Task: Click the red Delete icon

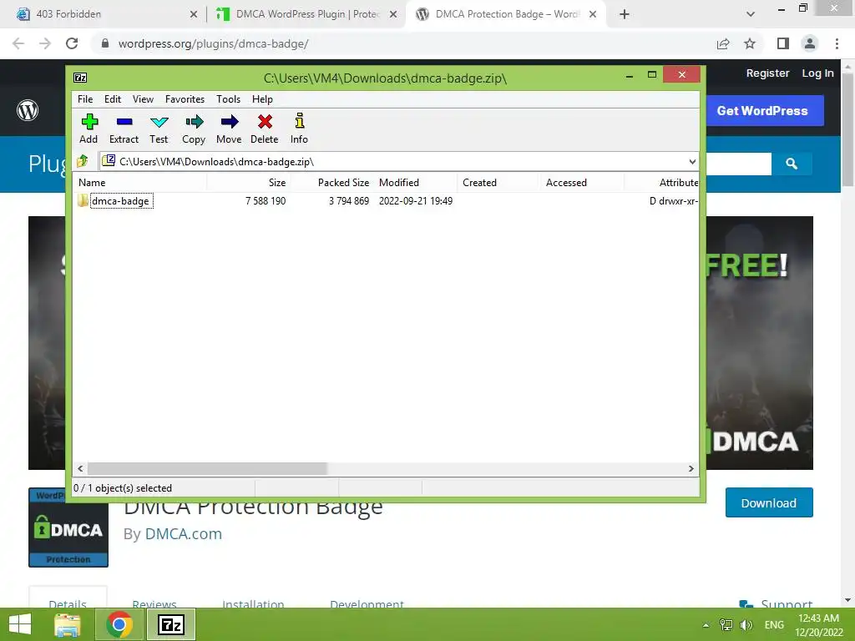Action: coord(265,122)
